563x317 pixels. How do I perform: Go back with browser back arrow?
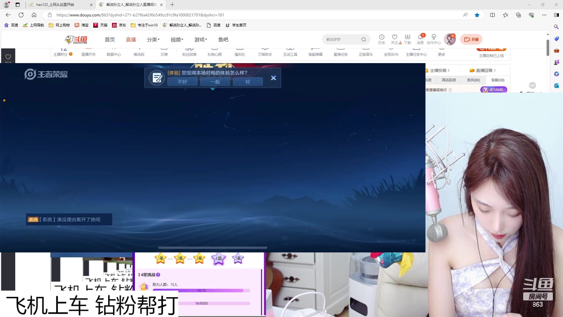pyautogui.click(x=8, y=15)
